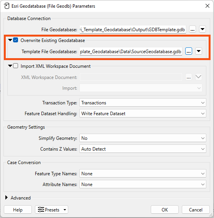
Task: Open the Presets dropdown arrow
Action: pyautogui.click(x=65, y=210)
